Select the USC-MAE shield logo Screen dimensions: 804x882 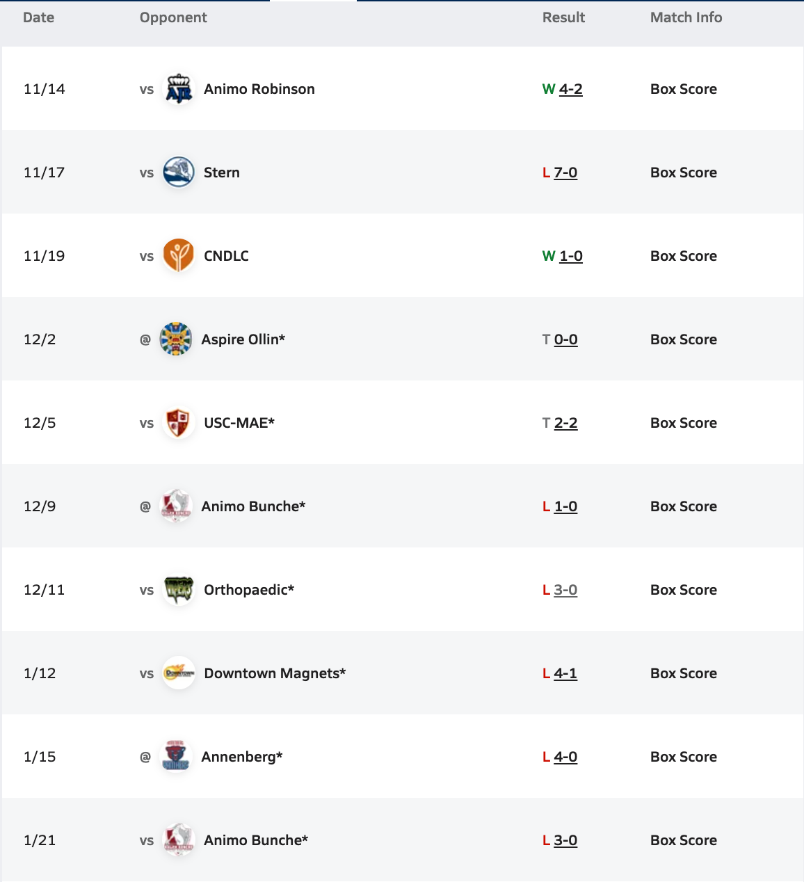coord(179,423)
